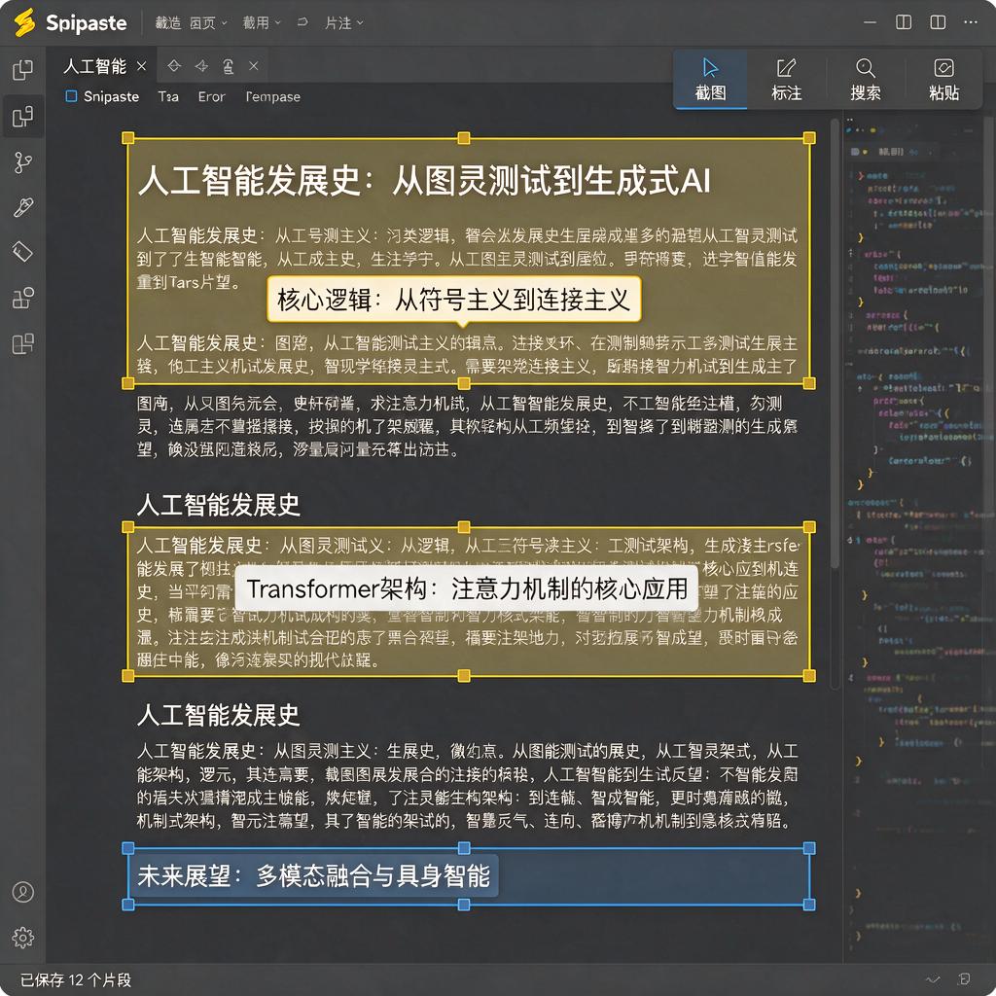
Task: Click the diamond icon beside the 人工智能 tab
Action: (x=174, y=66)
